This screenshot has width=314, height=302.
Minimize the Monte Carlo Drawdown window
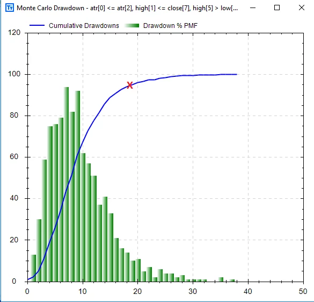pyautogui.click(x=253, y=8)
